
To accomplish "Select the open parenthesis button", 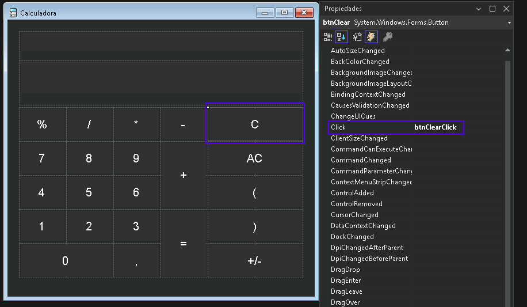I will [255, 192].
